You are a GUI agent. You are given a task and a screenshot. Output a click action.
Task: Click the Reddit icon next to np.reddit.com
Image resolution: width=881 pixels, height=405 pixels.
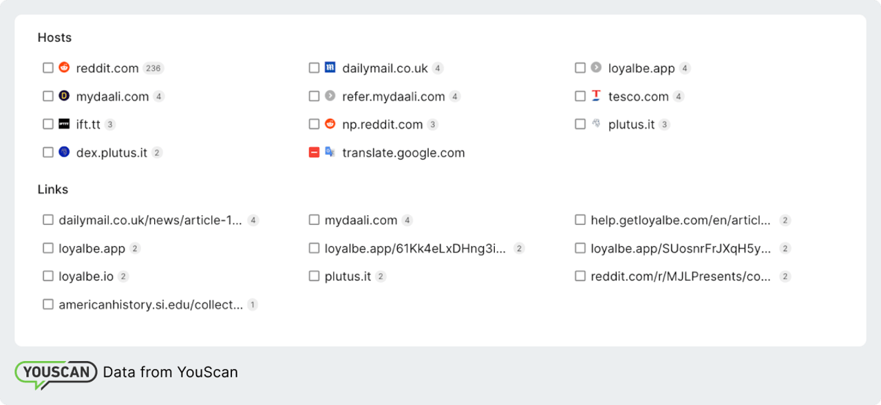[330, 124]
